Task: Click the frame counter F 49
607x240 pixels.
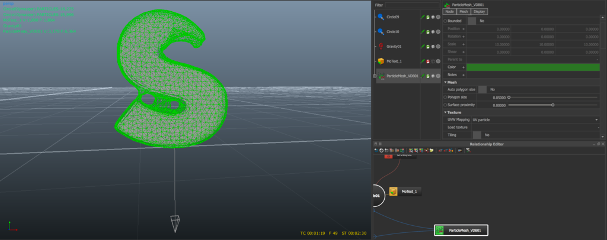Action: (x=333, y=233)
